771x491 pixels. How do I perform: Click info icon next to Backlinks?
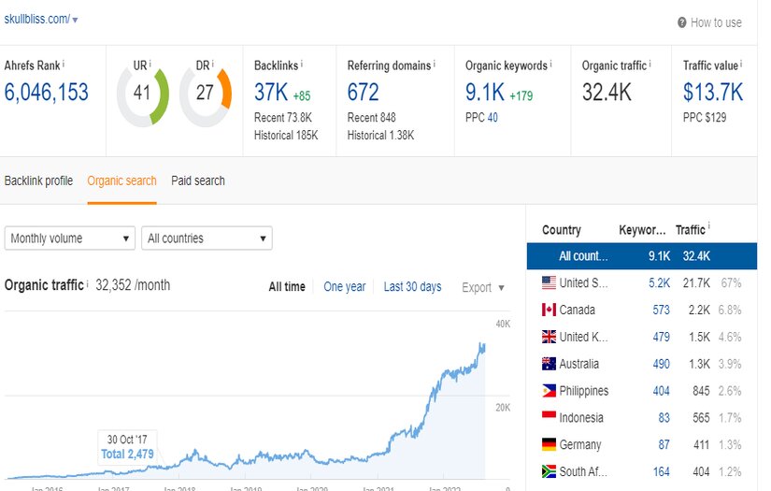click(302, 64)
